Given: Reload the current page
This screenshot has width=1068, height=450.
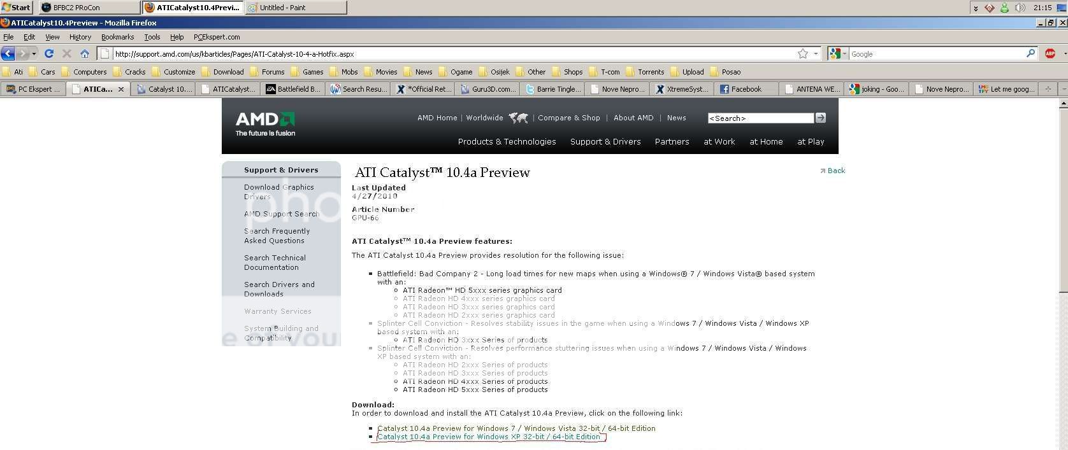Looking at the screenshot, I should [49, 54].
